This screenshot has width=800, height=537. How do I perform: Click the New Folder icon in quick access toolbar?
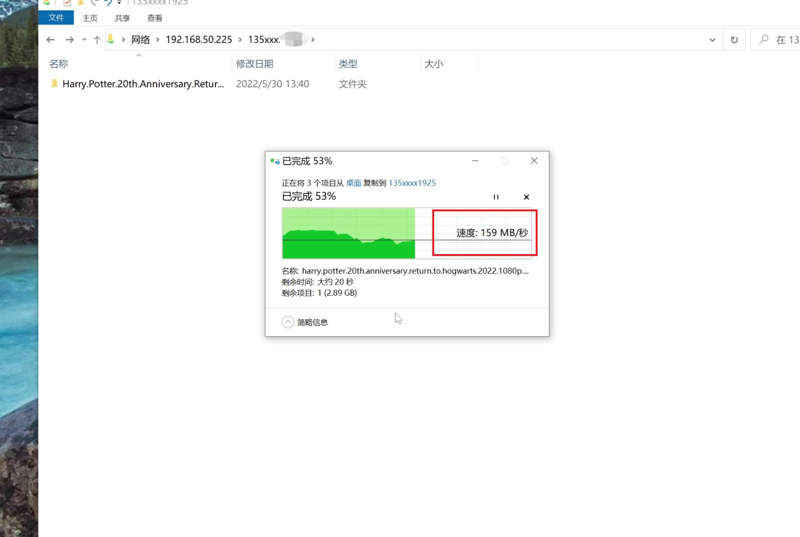80,3
